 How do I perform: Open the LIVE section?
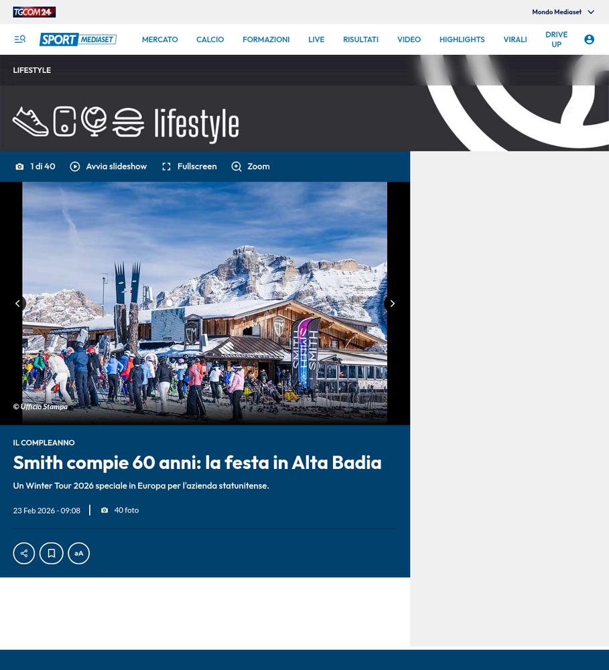pos(316,40)
